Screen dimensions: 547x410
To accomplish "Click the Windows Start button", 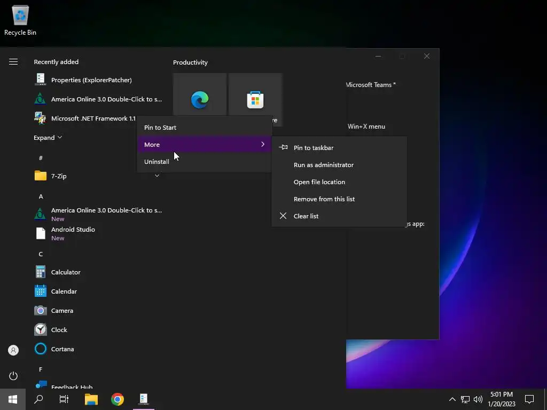I will pos(13,399).
